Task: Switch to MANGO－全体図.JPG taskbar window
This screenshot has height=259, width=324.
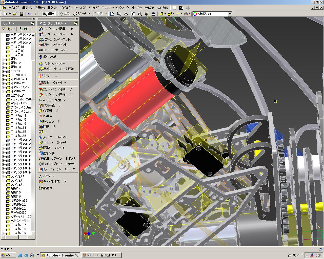Action: click(x=102, y=255)
